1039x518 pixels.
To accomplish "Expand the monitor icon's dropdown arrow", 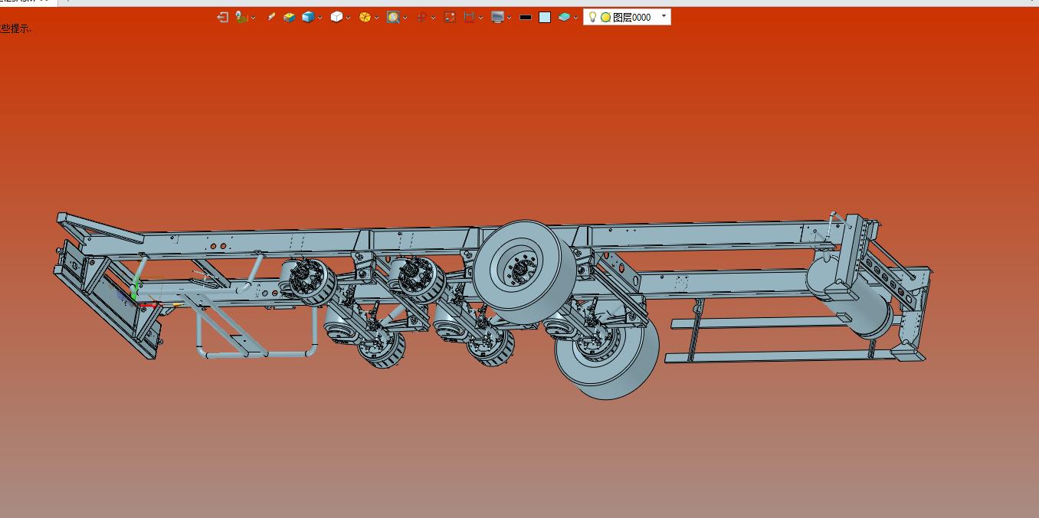I will [510, 18].
